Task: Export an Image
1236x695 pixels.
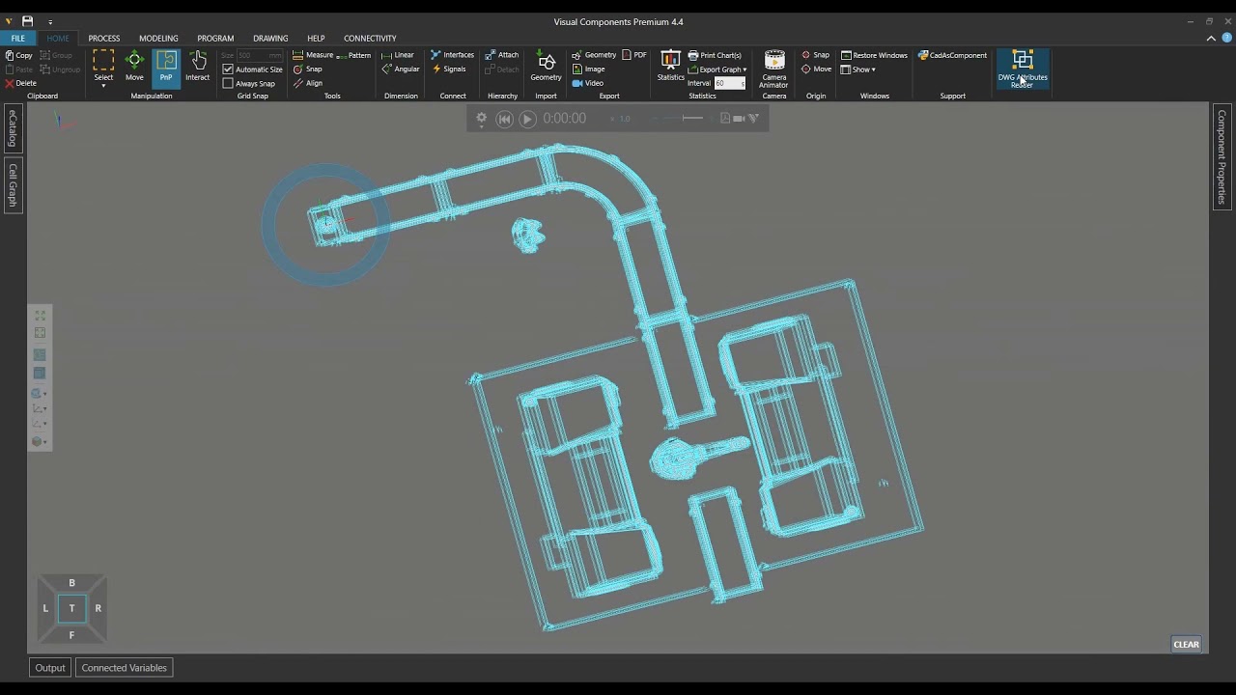Action: [x=589, y=69]
